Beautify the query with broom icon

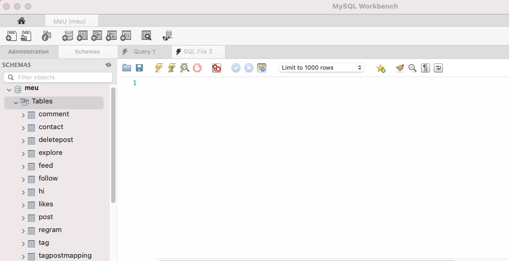click(399, 68)
